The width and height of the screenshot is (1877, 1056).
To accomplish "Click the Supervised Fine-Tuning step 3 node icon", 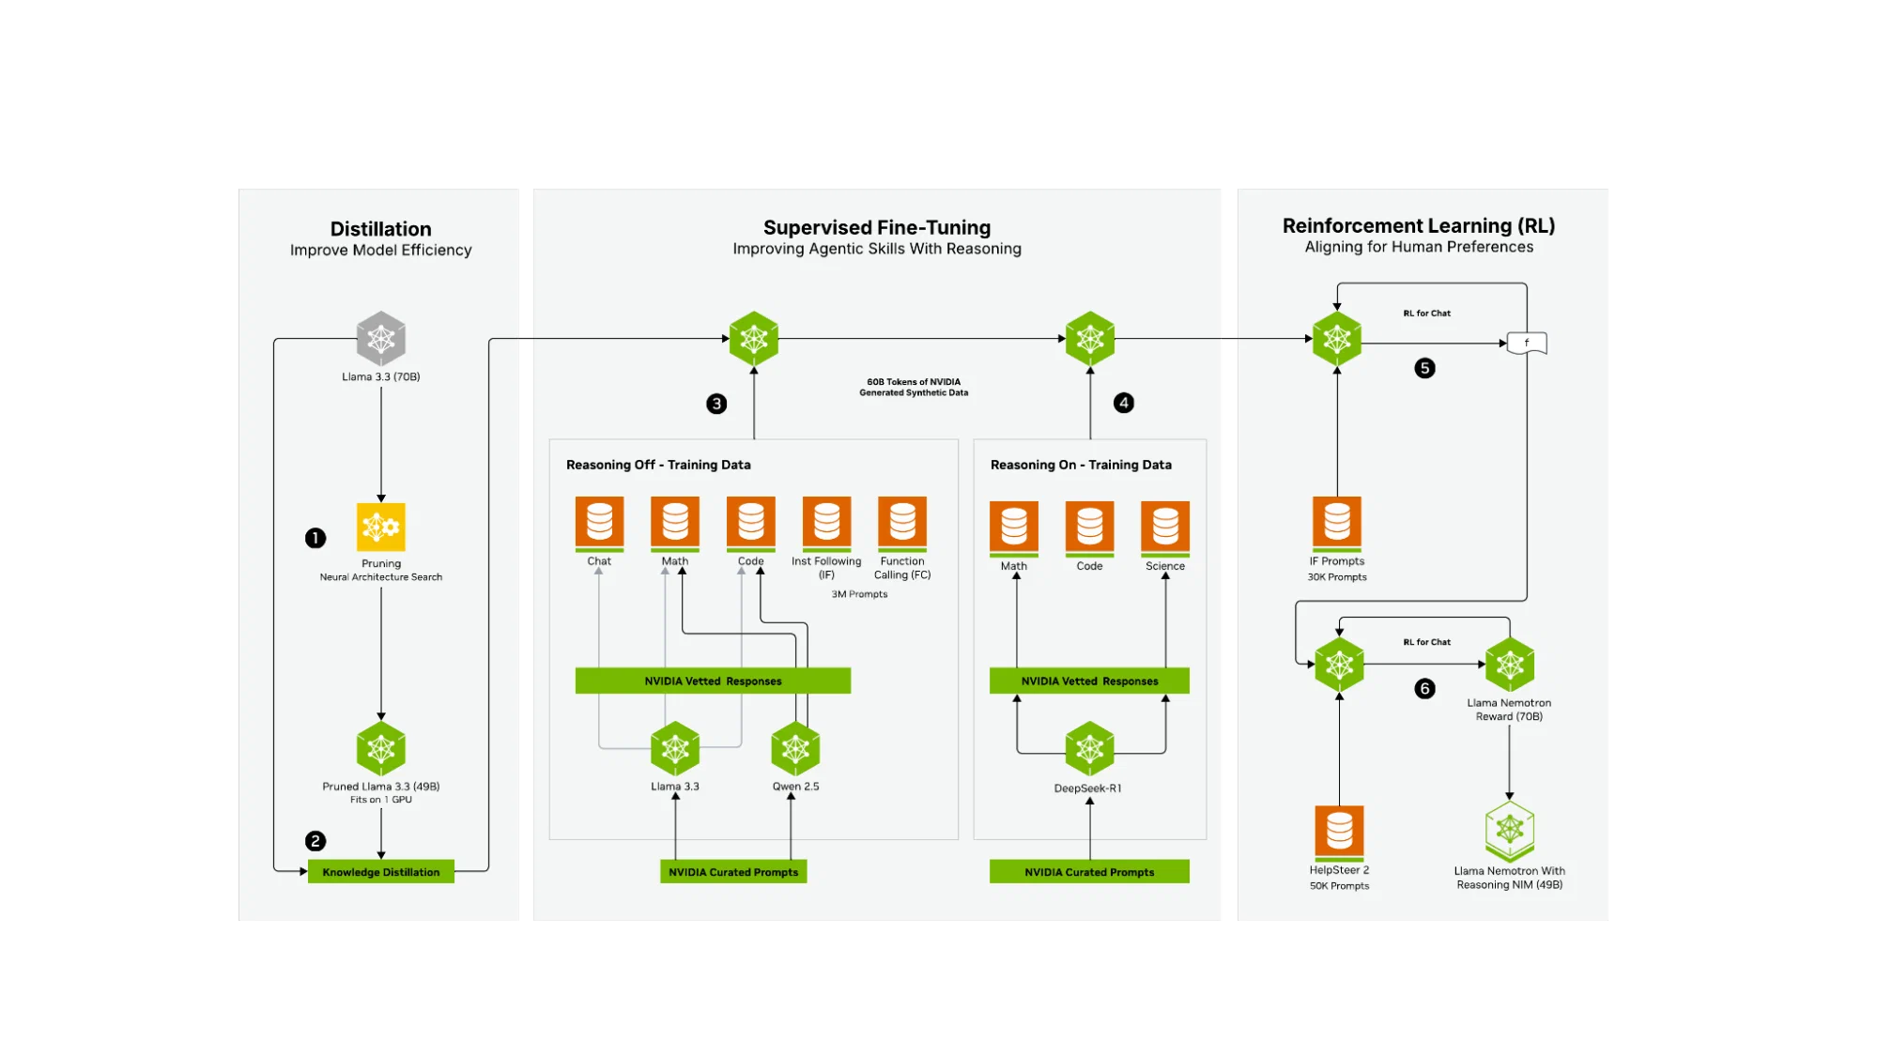I will click(754, 338).
